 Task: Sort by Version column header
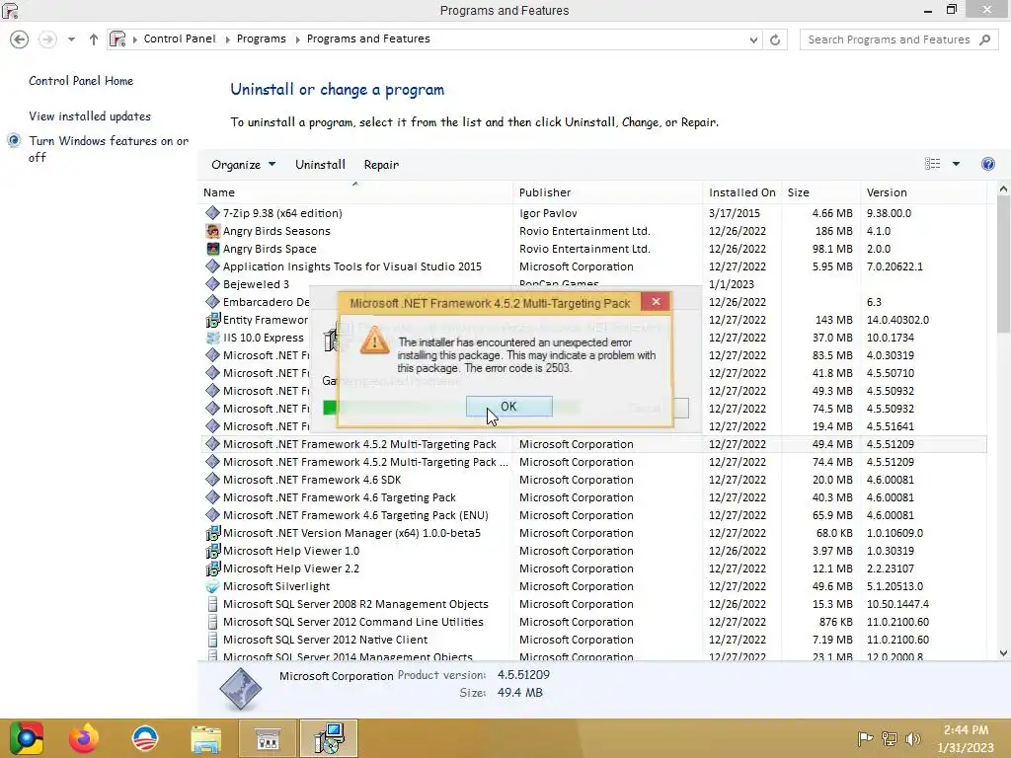923,192
